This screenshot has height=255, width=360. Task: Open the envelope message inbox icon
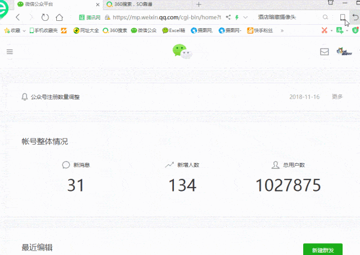pyautogui.click(x=324, y=52)
